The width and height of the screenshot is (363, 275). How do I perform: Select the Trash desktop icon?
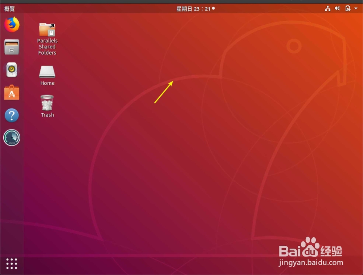point(47,106)
